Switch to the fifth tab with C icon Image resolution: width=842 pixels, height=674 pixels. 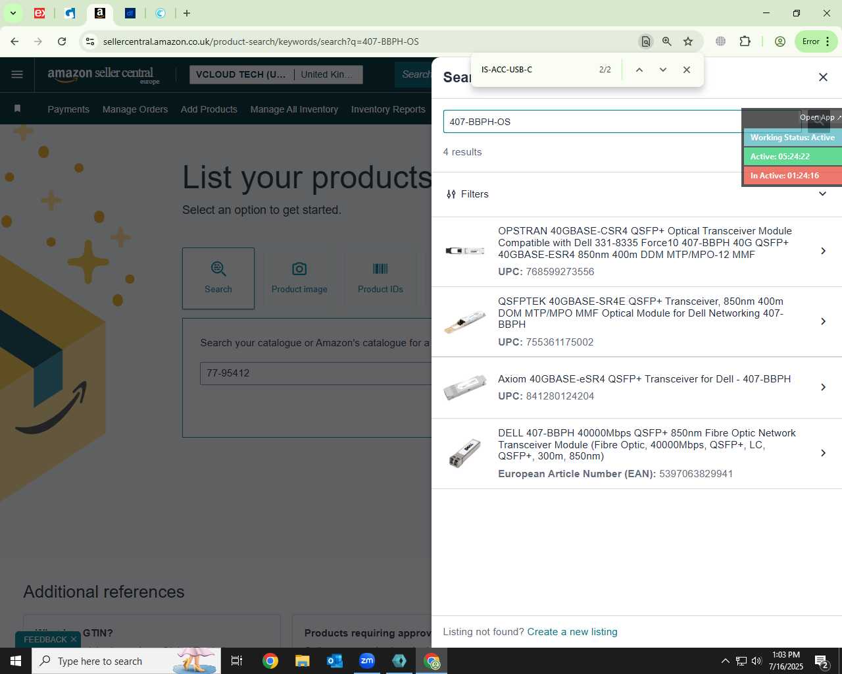(x=161, y=13)
